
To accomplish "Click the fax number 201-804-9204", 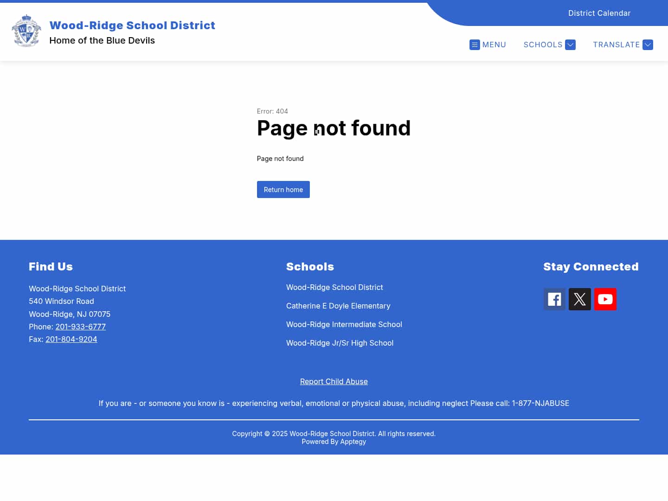I will tap(71, 339).
